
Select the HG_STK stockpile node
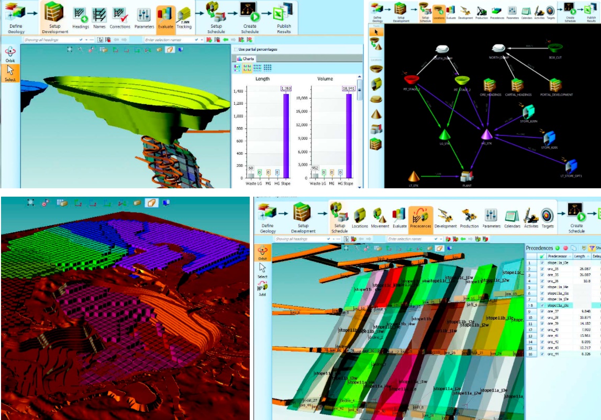click(x=486, y=135)
